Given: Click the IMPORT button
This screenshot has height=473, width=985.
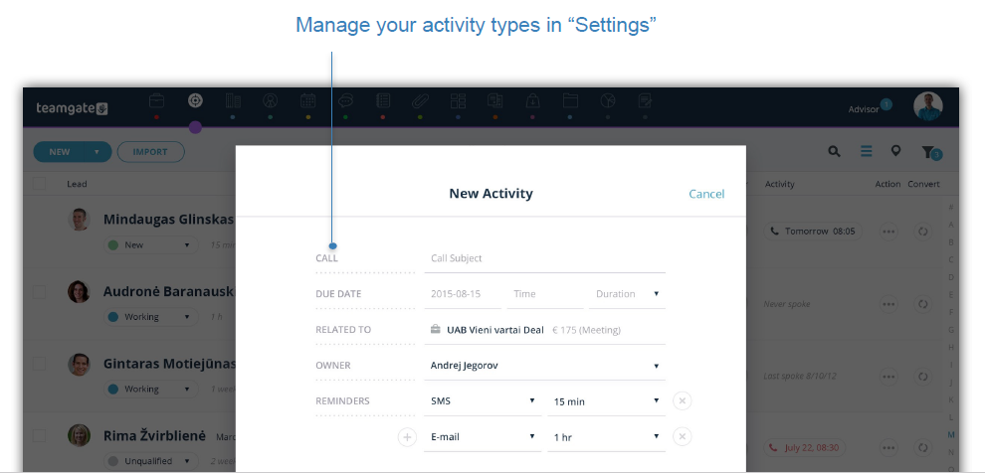Looking at the screenshot, I should [151, 152].
